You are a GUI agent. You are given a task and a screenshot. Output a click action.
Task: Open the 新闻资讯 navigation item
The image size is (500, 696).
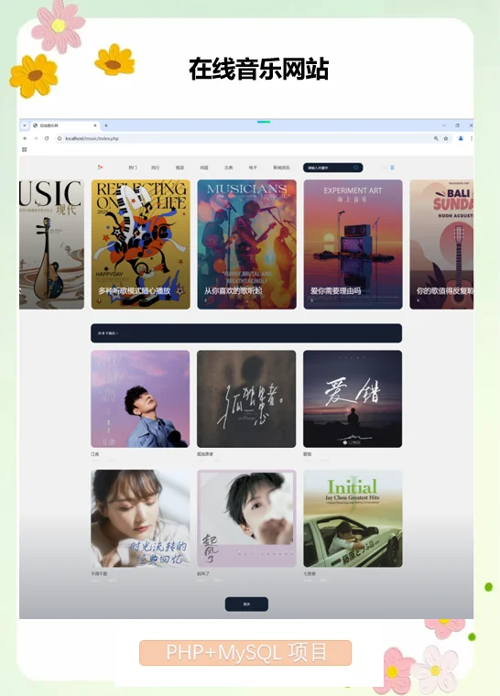pyautogui.click(x=281, y=168)
